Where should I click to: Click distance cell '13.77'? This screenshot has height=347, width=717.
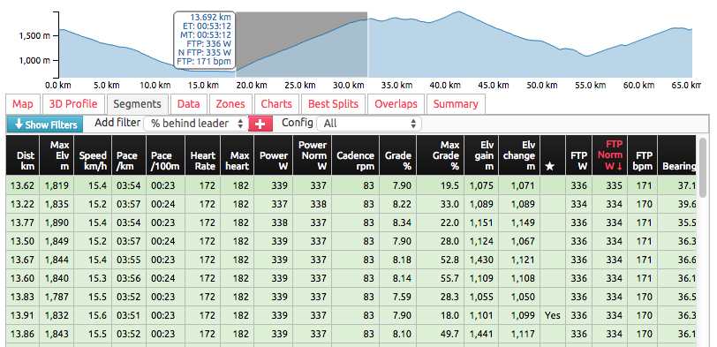coord(23,223)
